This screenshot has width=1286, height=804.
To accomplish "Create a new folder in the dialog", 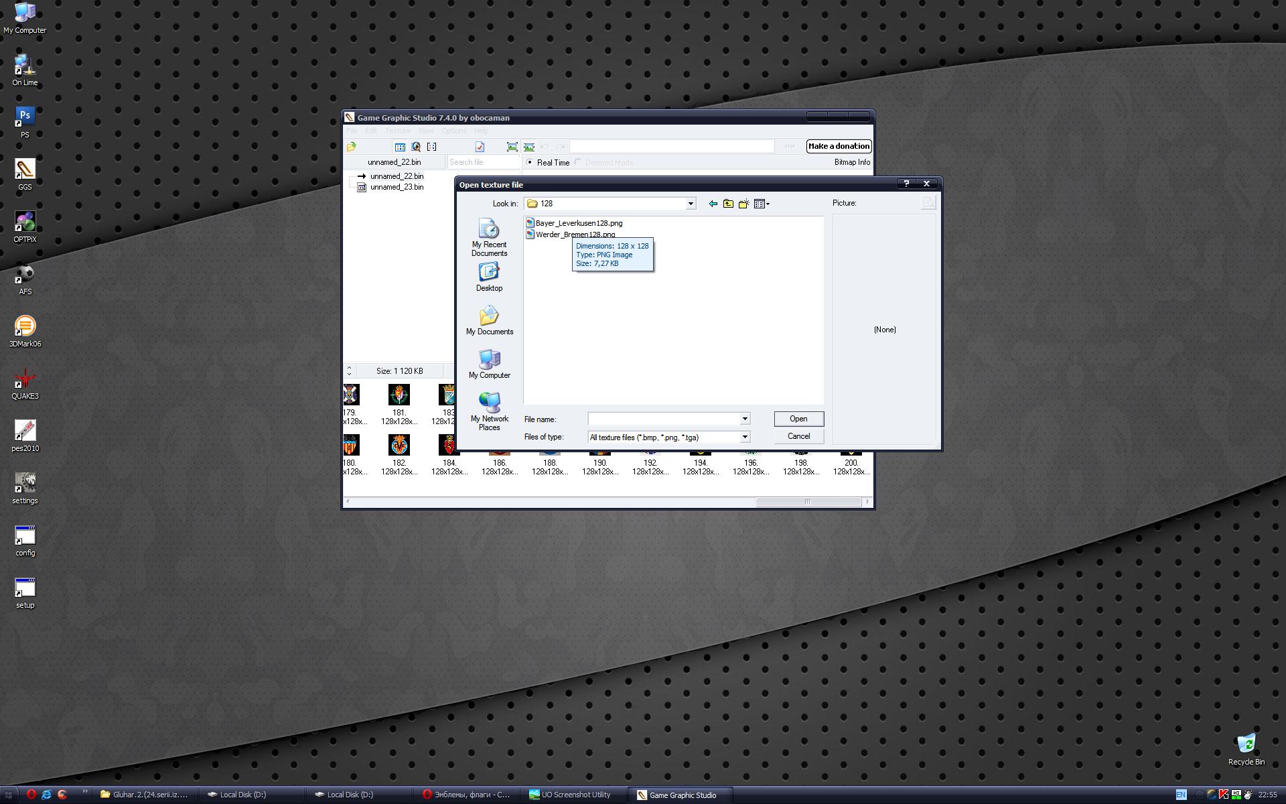I will [x=743, y=204].
